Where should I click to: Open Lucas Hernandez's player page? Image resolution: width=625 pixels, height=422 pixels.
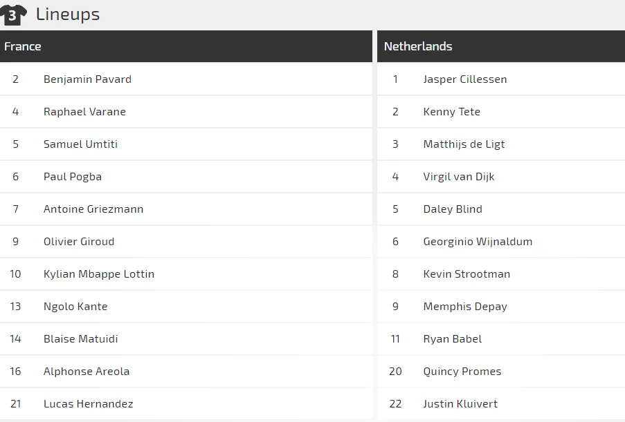point(88,404)
